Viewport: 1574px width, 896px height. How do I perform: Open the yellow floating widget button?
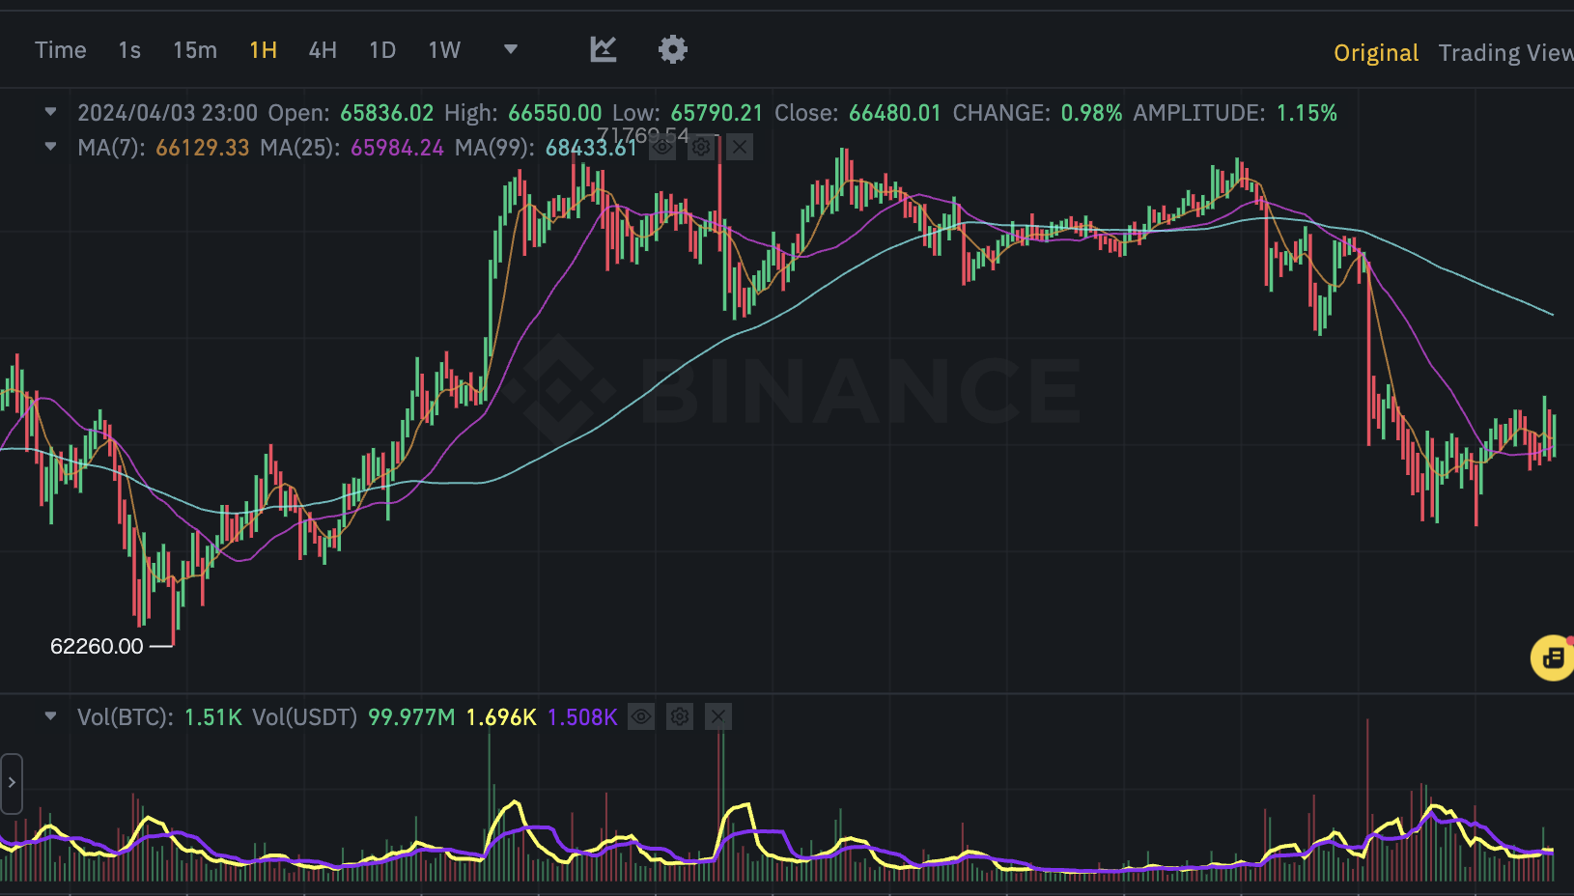tap(1553, 658)
